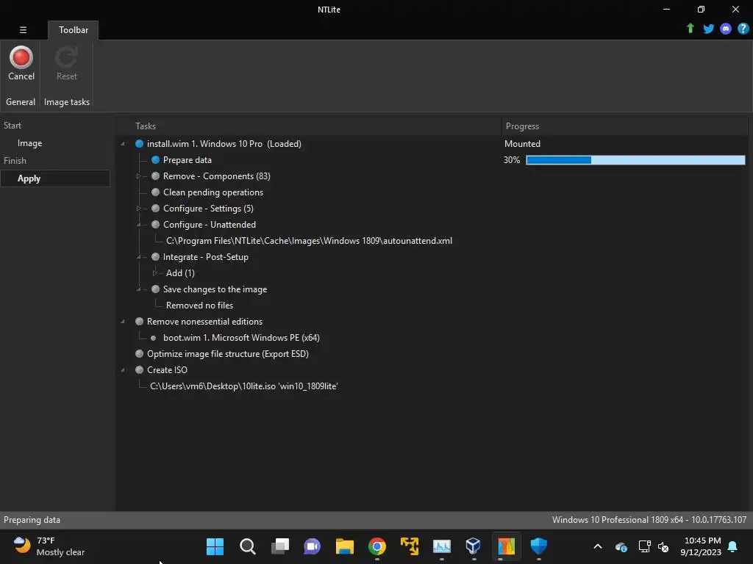Open Google Chrome from taskbar

377,546
